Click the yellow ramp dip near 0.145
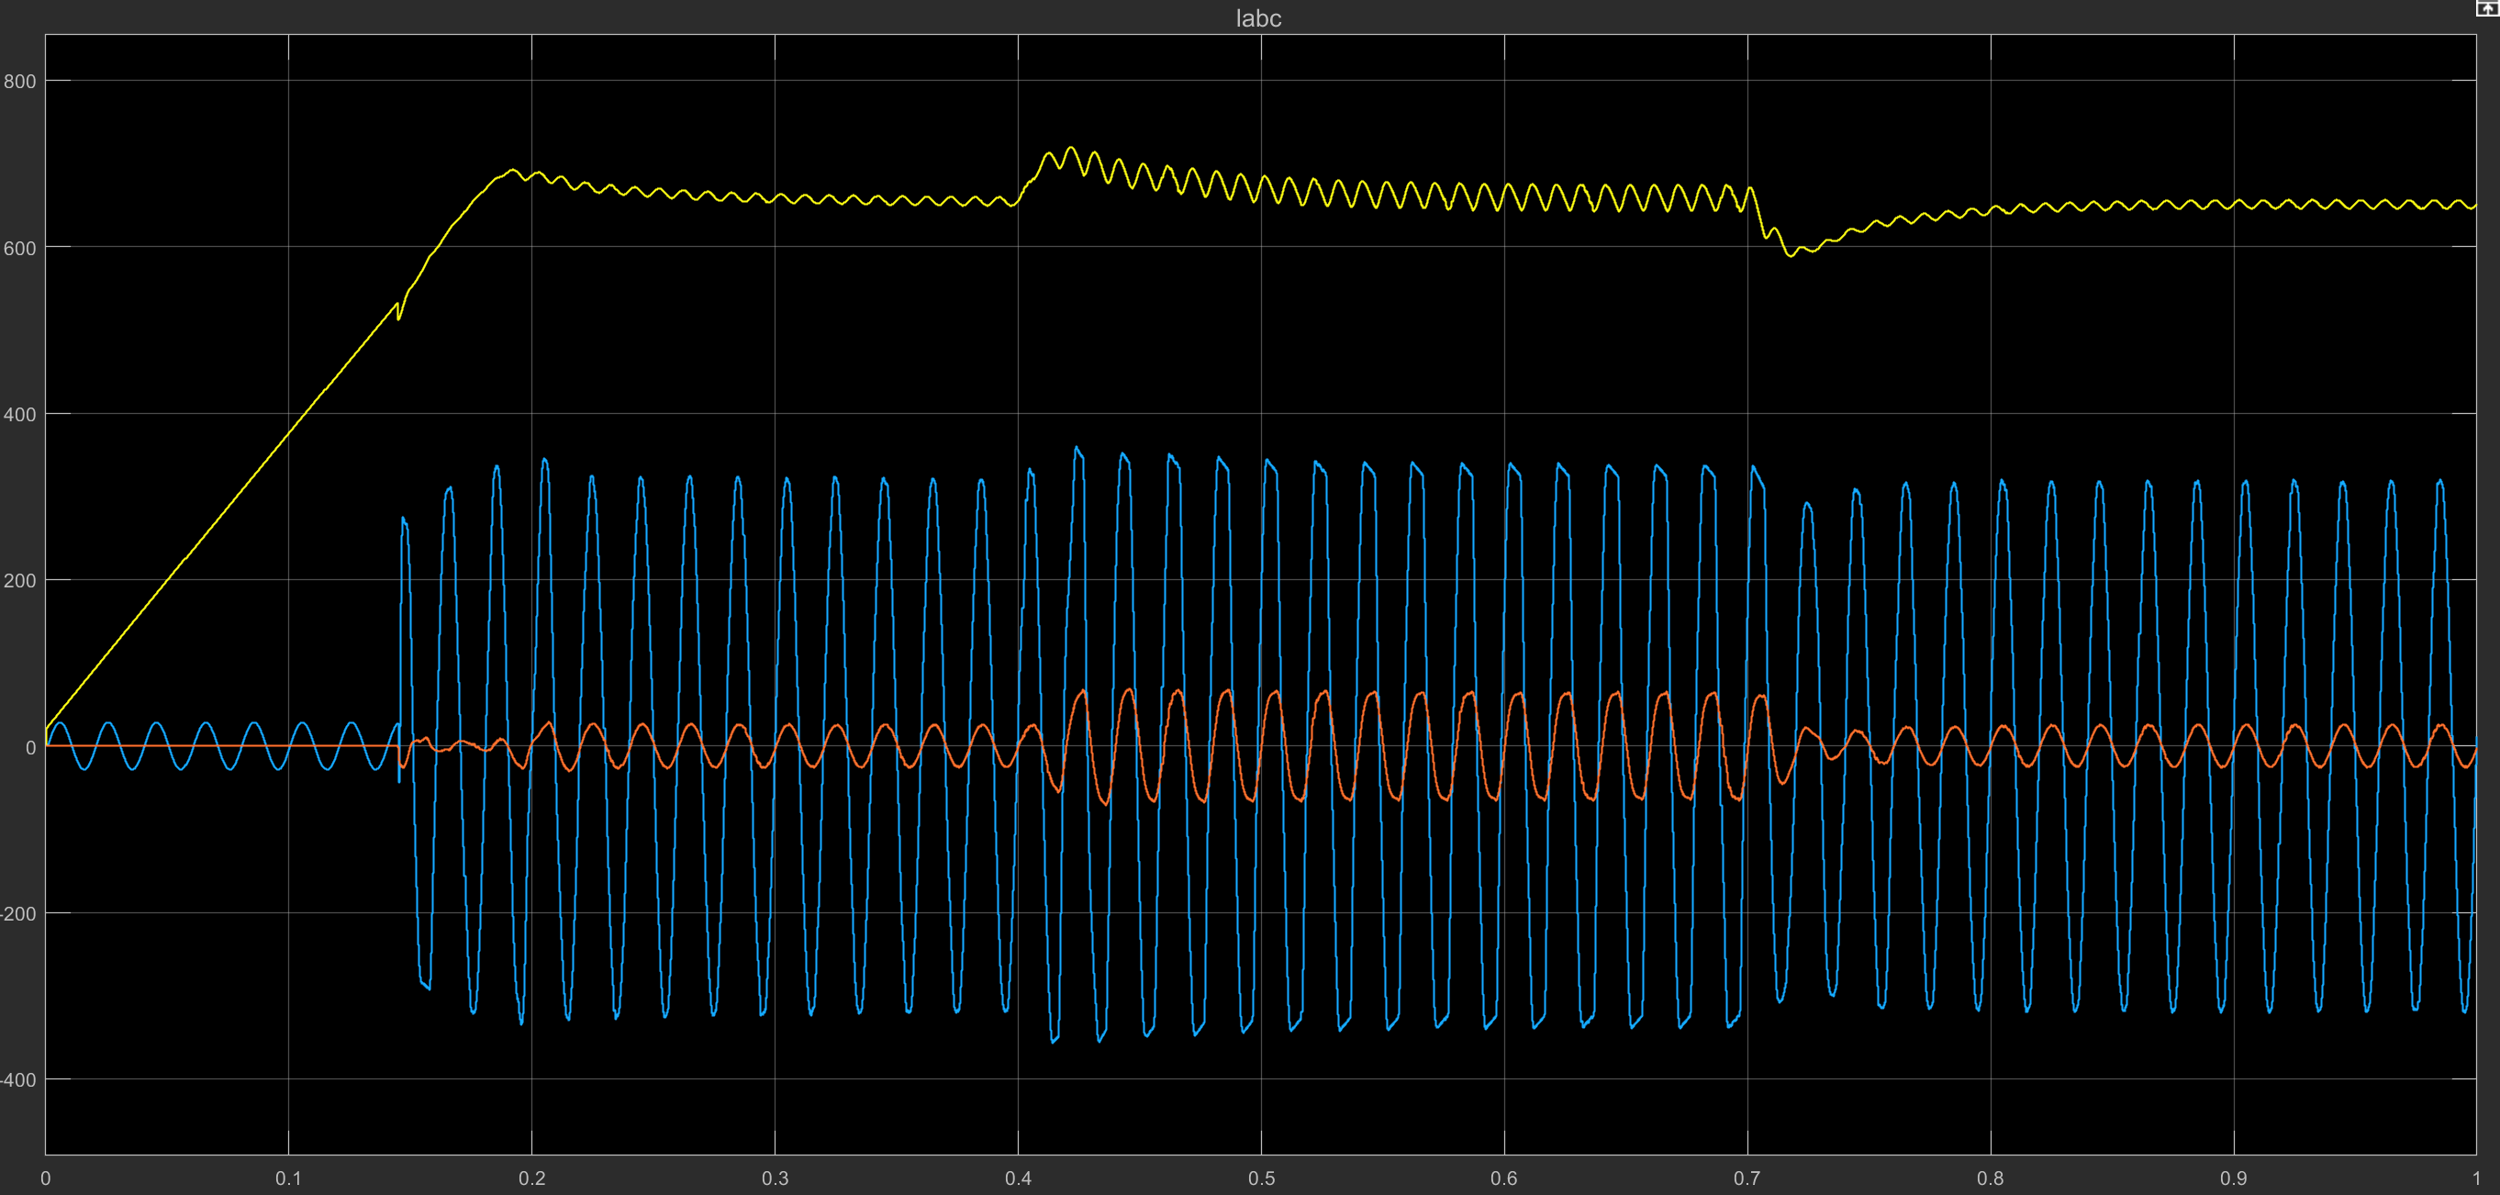Screen dimensions: 2500x1195 tap(399, 318)
